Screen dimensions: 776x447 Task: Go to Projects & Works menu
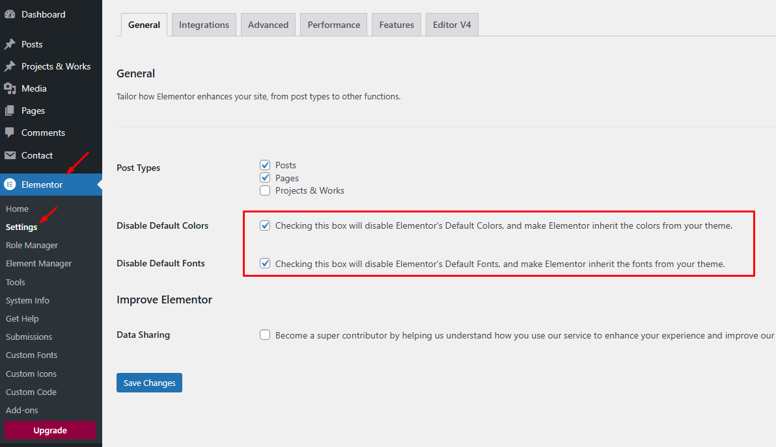(51, 66)
